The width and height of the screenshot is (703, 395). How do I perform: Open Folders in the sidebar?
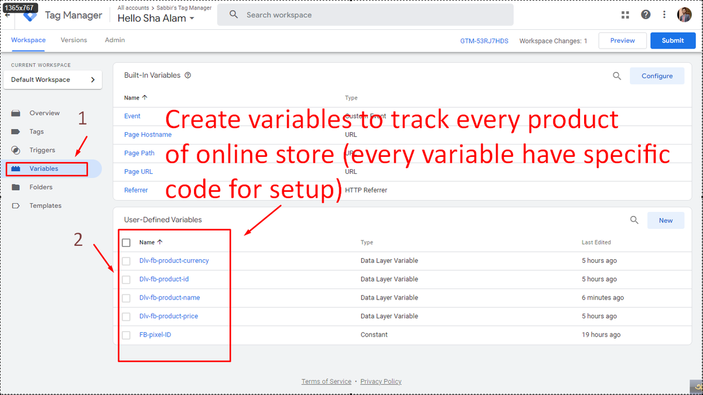(41, 187)
